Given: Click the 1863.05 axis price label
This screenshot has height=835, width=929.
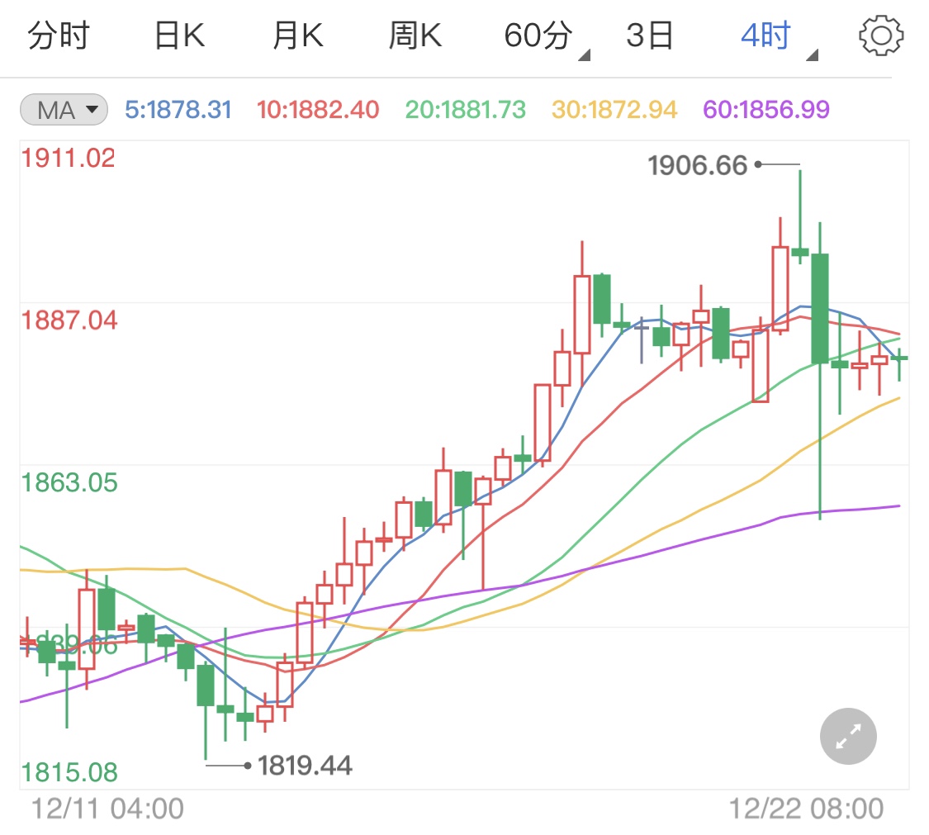Looking at the screenshot, I should pyautogui.click(x=69, y=483).
